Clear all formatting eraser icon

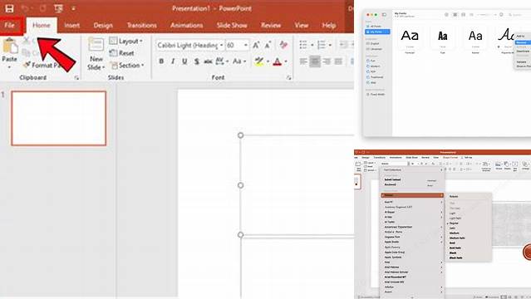[x=283, y=45]
